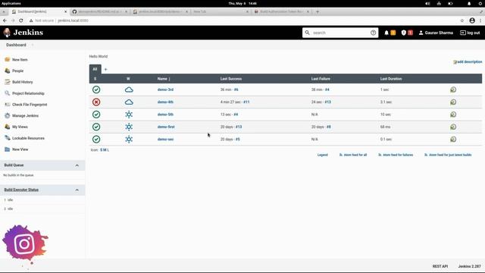
Task: Schedule a build for demo-first
Action: coord(453,127)
